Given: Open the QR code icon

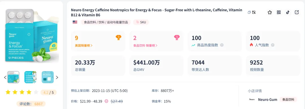Looking at the screenshot, I should [x=279, y=12].
